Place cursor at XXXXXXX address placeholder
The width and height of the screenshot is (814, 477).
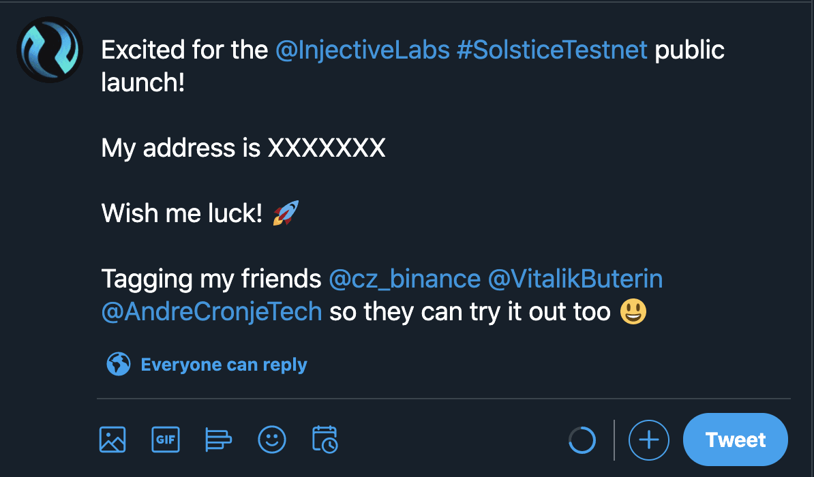[x=327, y=148]
